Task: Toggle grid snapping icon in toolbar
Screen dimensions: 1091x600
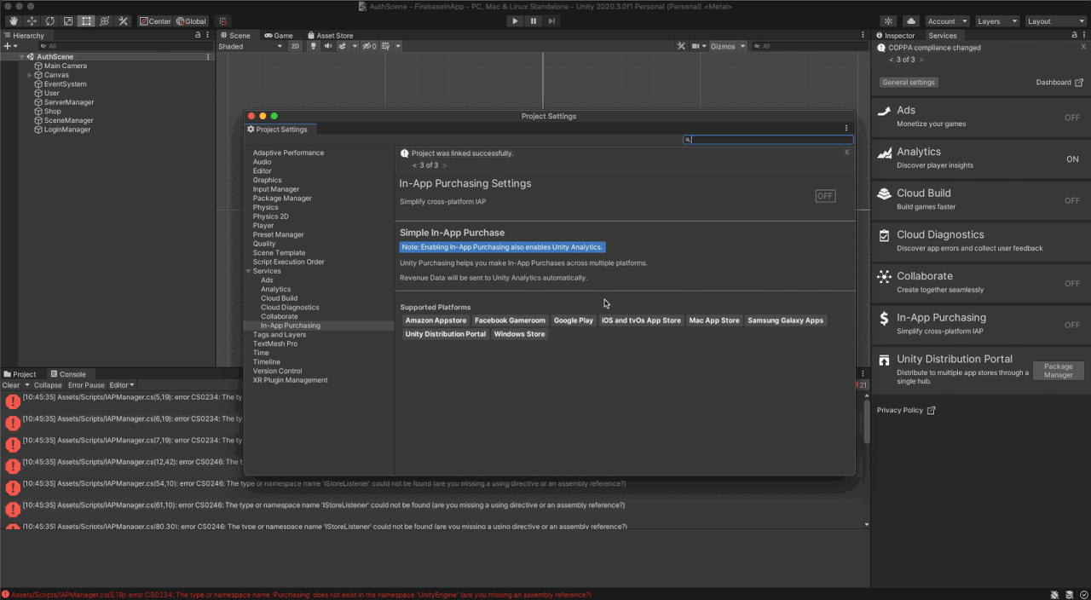Action: [223, 21]
